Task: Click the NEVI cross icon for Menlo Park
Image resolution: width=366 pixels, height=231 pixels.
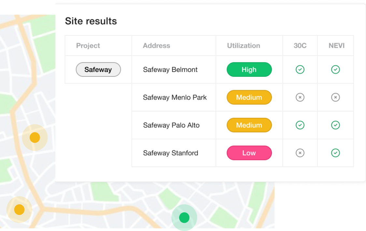Action: coord(335,97)
